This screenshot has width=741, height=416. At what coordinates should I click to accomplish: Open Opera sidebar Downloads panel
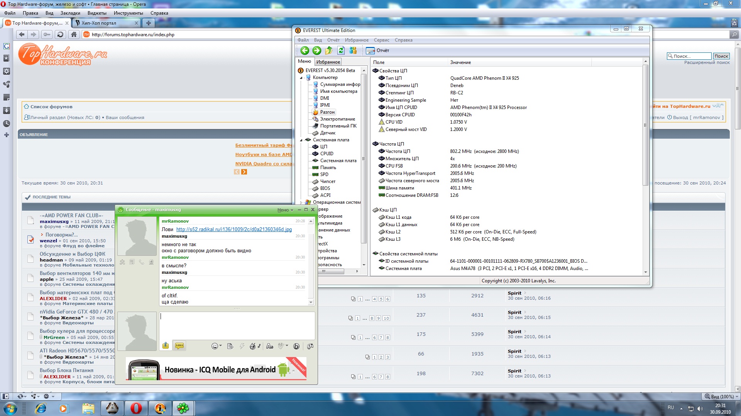[6, 111]
